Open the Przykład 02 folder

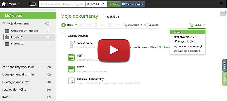(x=17, y=44)
